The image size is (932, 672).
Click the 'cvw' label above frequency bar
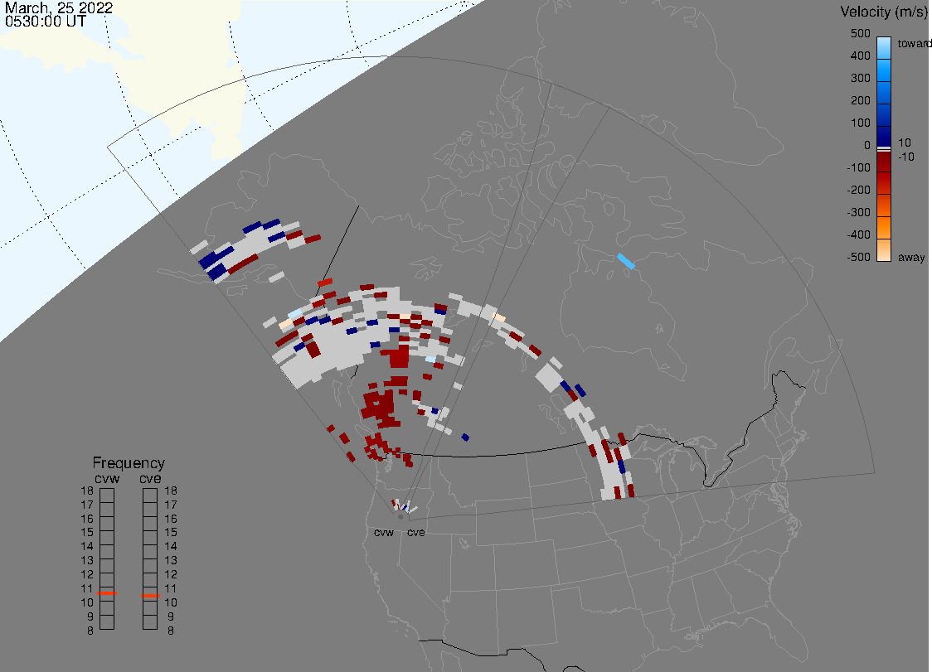(x=107, y=479)
